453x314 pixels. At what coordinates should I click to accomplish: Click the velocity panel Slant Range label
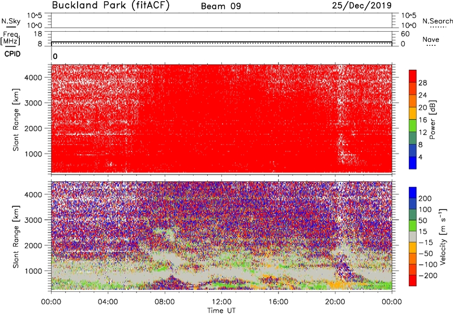(x=16, y=237)
